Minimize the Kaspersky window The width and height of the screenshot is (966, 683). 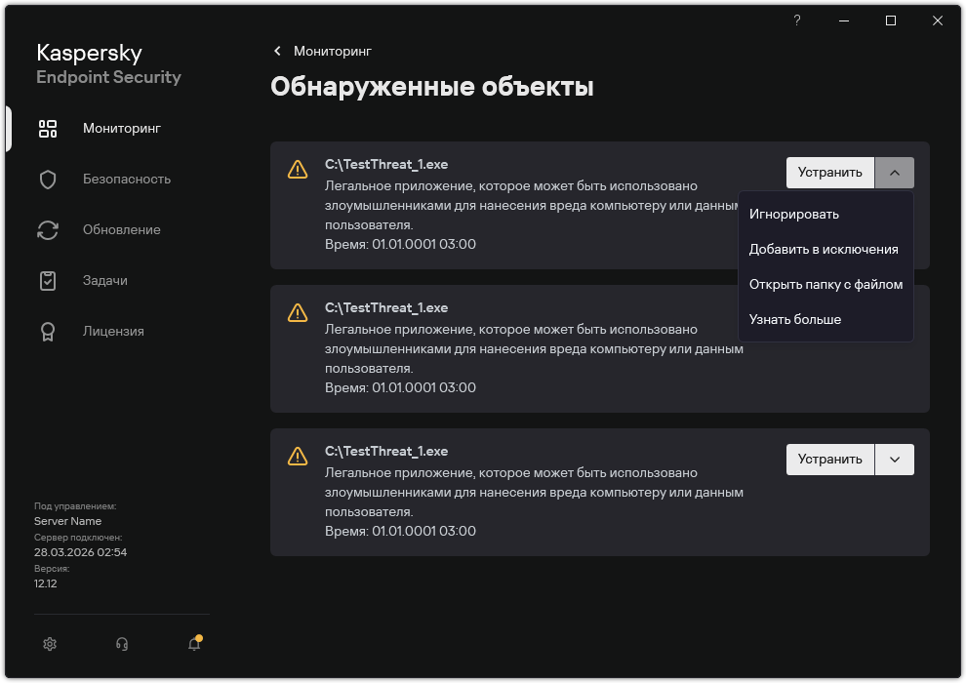pos(844,20)
